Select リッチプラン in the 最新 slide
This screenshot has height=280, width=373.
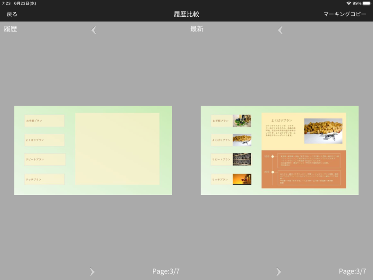pos(222,179)
